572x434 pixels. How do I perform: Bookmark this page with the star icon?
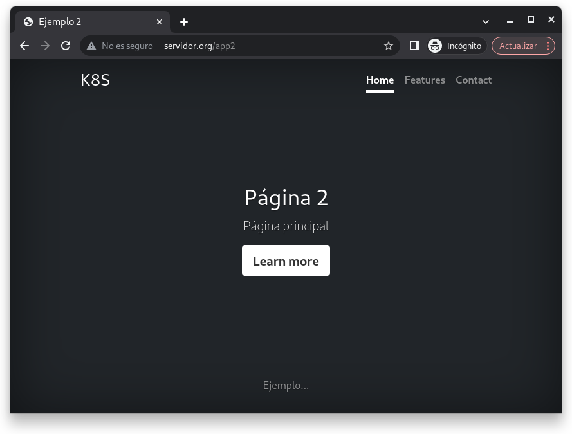tap(389, 46)
